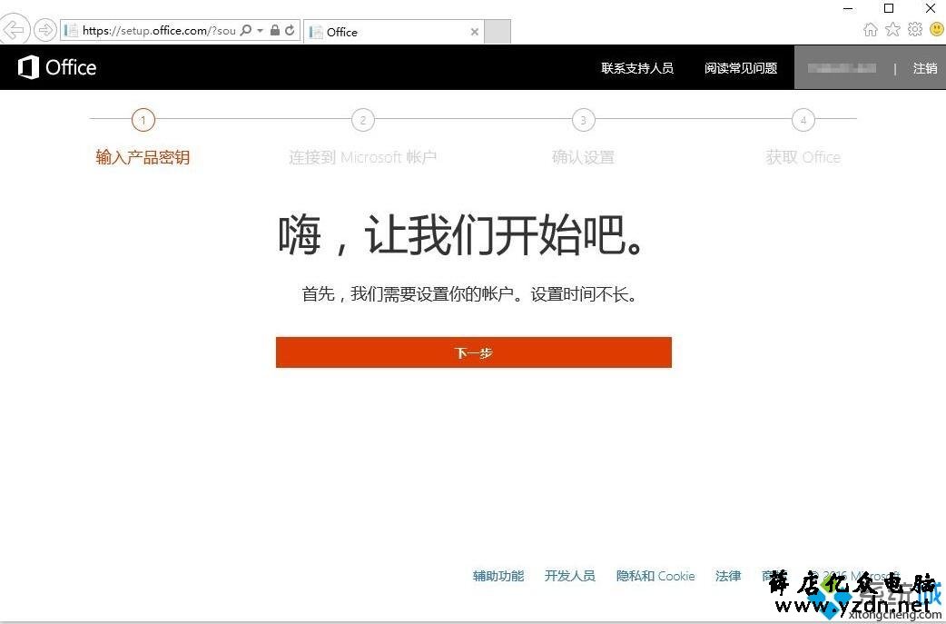The image size is (946, 624).
Task: Open Favorites star icon
Action: (893, 30)
